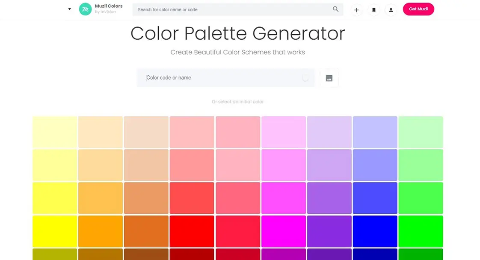Viewport: 480px width, 260px height.
Task: Open saved items via bookmark icon
Action: pyautogui.click(x=374, y=10)
